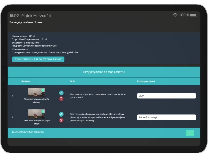The height and width of the screenshot is (157, 209).
Task: Add a new film with the plus button
Action: click(x=190, y=133)
